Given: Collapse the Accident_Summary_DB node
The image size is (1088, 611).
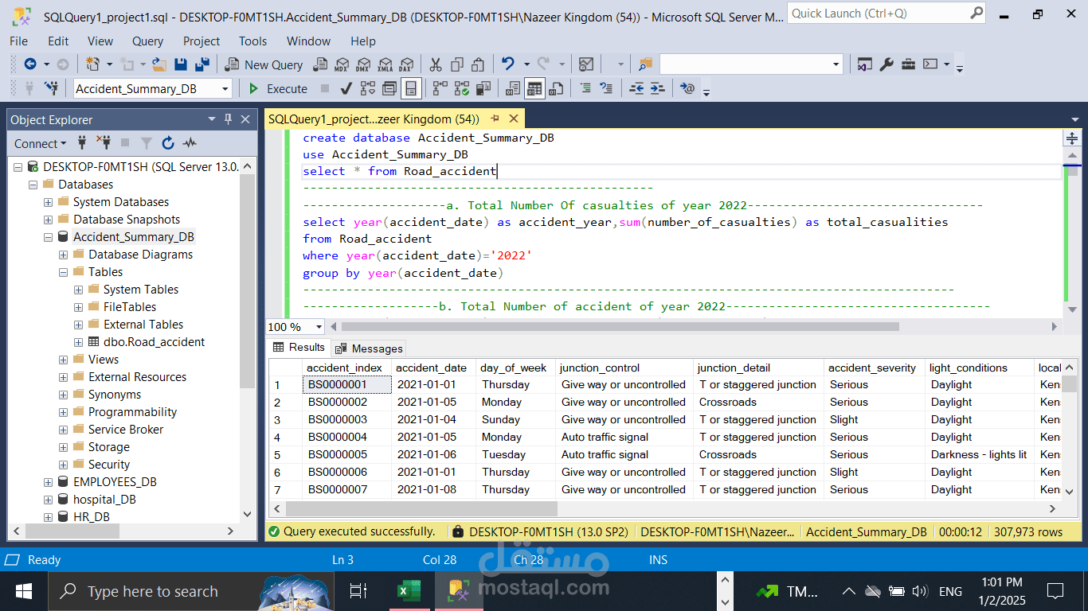Looking at the screenshot, I should coord(49,237).
